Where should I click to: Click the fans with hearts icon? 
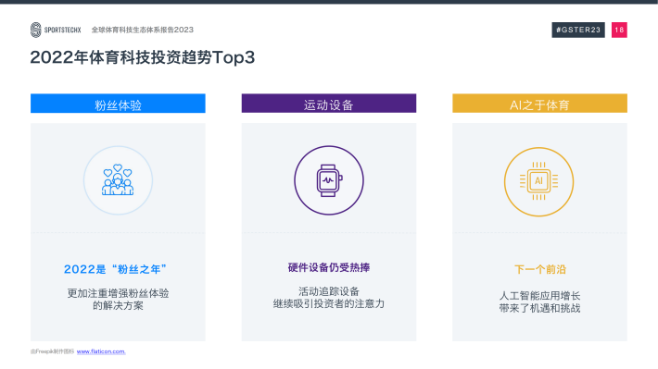click(x=118, y=180)
